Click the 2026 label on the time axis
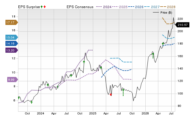193x115 pixels. (145, 113)
